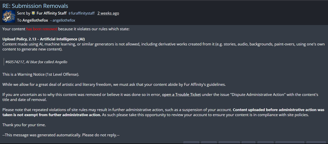328x144 pixels.
Task: Open the recipient name Angellothefox
Action: pos(35,20)
